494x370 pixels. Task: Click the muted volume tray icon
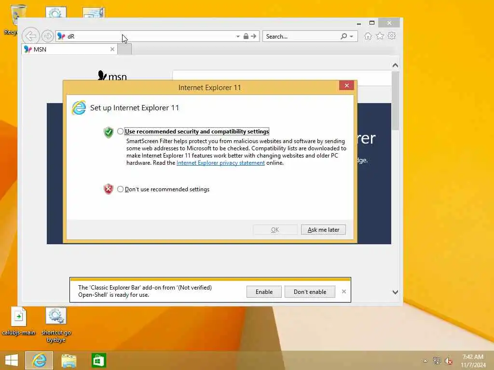[x=449, y=361]
